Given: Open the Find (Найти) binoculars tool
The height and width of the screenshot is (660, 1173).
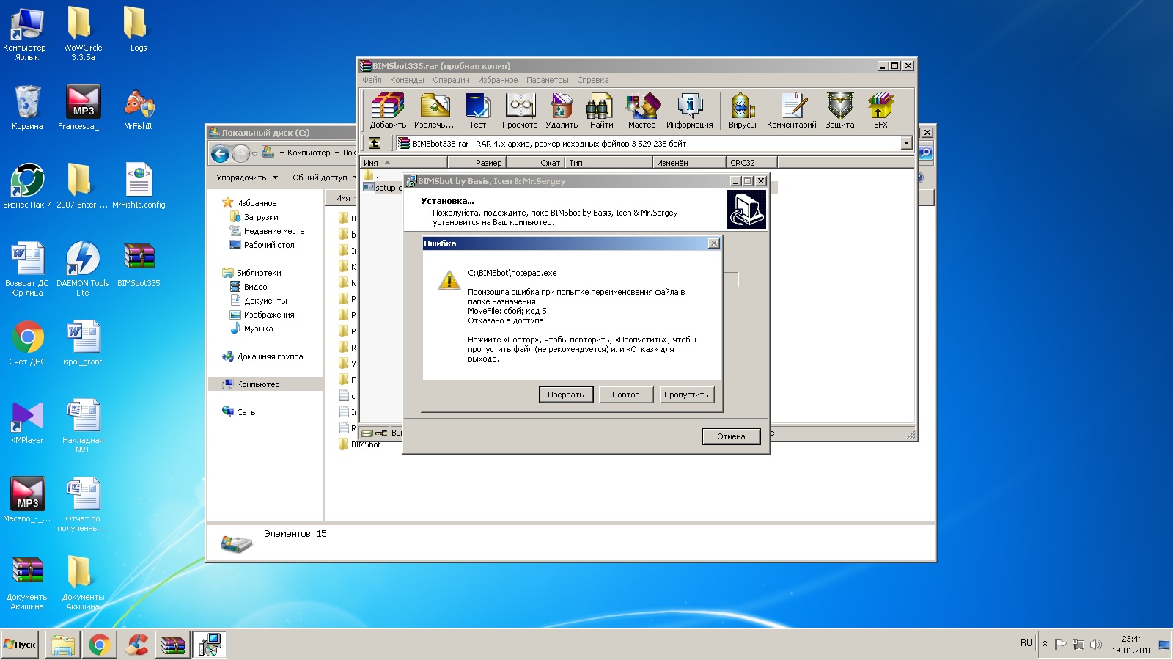Looking at the screenshot, I should point(600,111).
